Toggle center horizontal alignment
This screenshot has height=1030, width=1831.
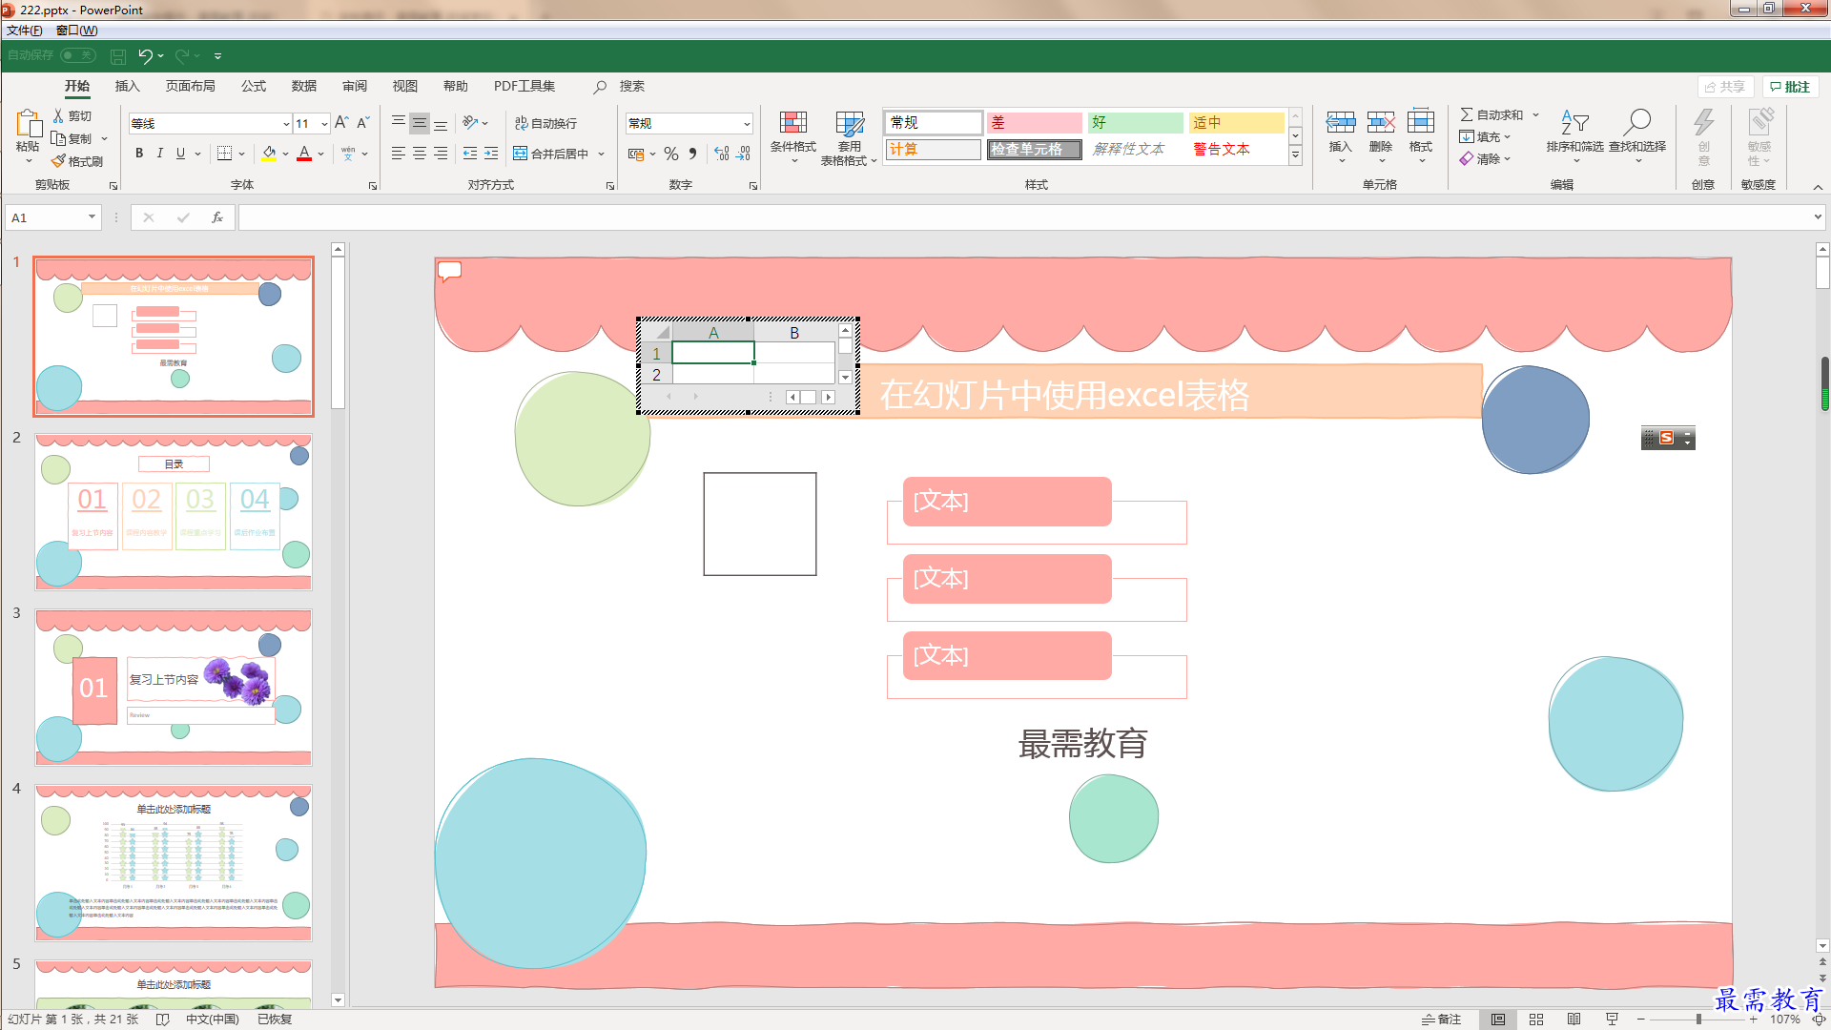pos(420,154)
